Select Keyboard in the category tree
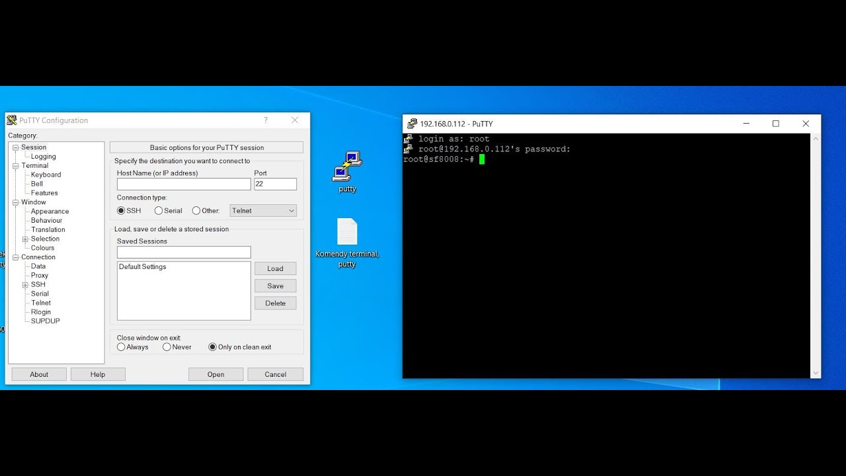Viewport: 846px width, 476px height. pos(46,175)
